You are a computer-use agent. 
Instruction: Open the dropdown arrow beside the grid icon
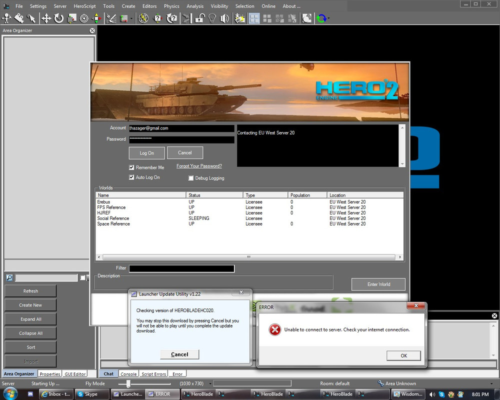[x=131, y=18]
